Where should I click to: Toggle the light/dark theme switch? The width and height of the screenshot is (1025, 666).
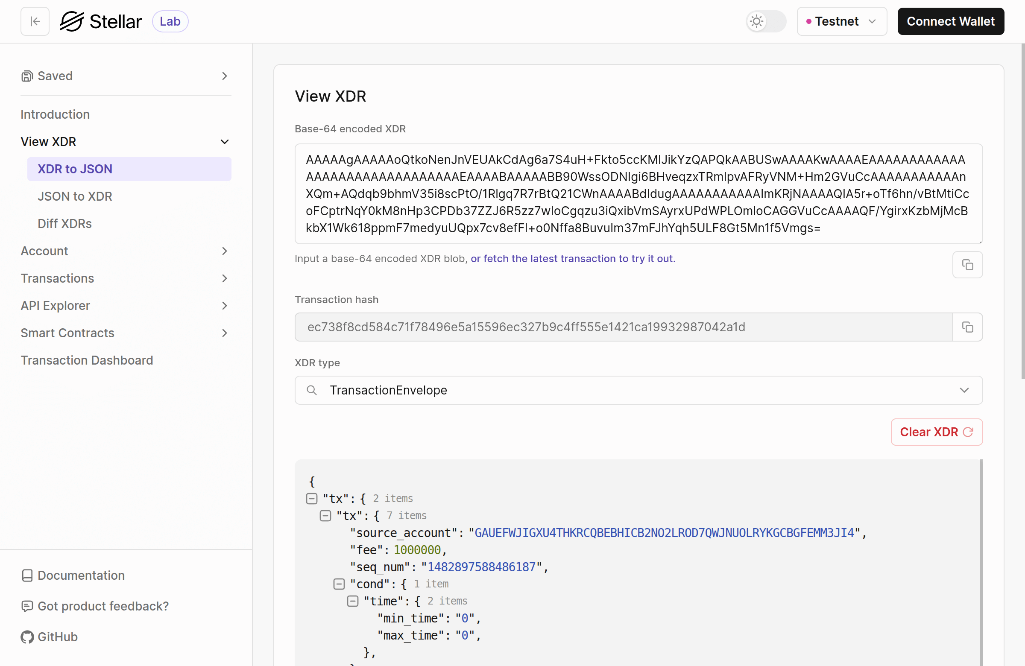pyautogui.click(x=766, y=21)
